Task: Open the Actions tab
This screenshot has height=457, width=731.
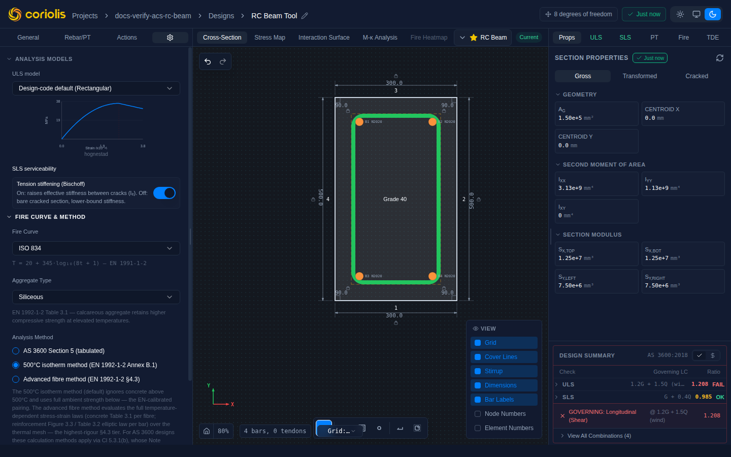Action: point(127,38)
